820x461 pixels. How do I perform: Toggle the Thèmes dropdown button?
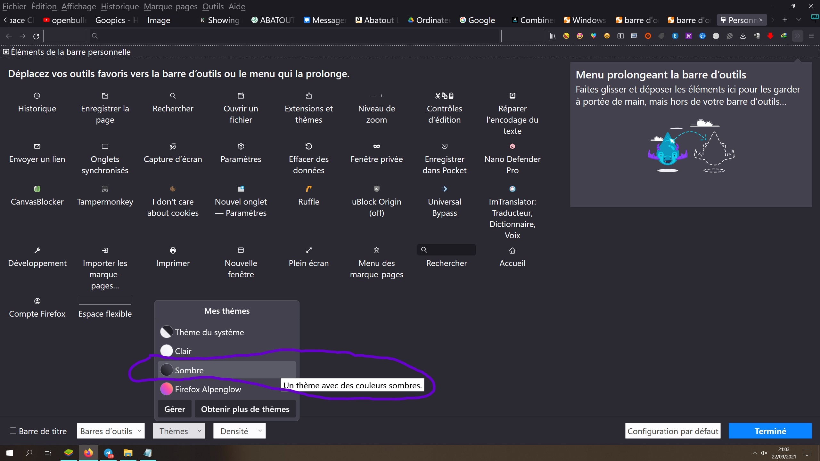pyautogui.click(x=179, y=431)
